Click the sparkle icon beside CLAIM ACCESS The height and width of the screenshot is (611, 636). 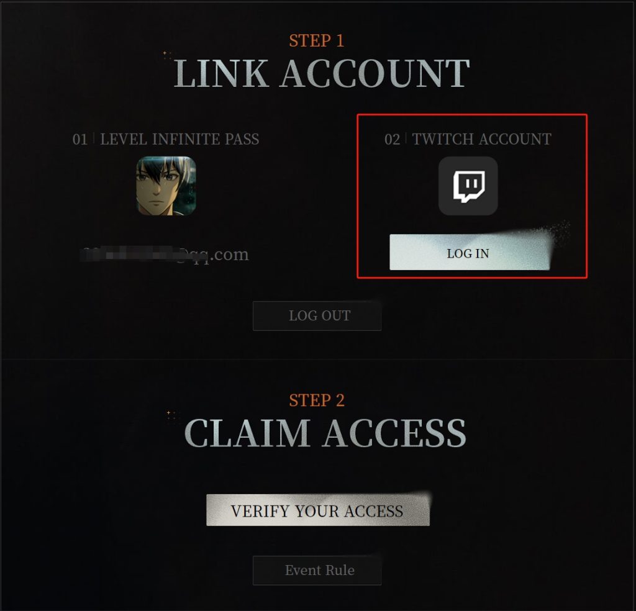[171, 415]
